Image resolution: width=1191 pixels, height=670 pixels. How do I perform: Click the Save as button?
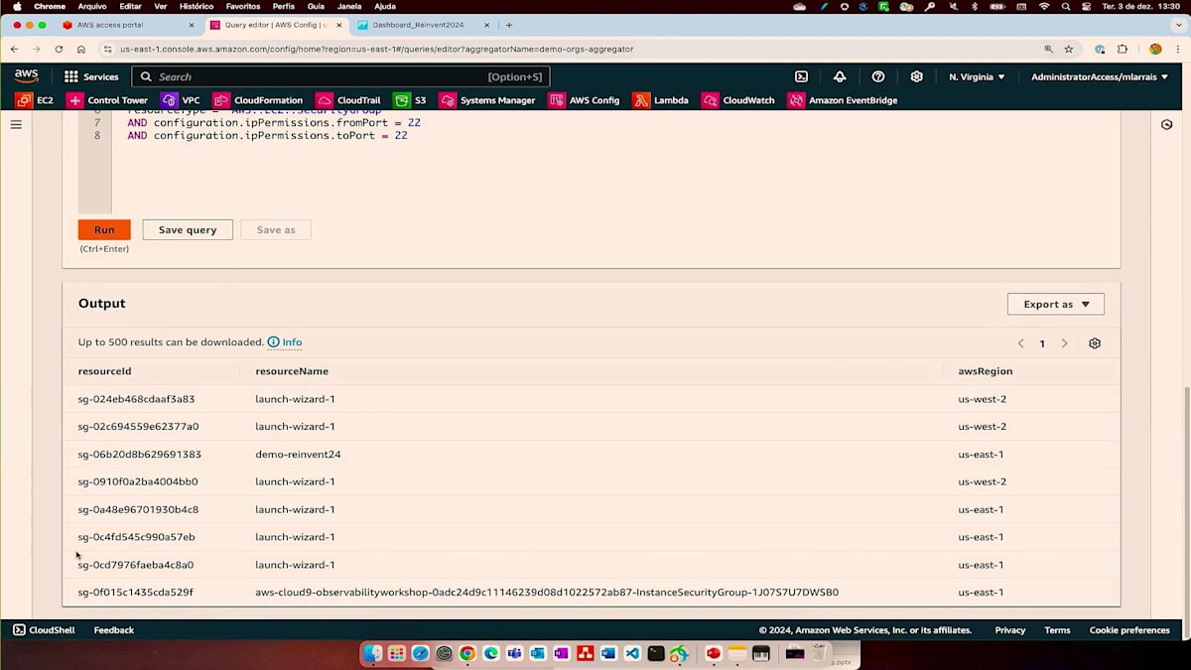coord(276,229)
